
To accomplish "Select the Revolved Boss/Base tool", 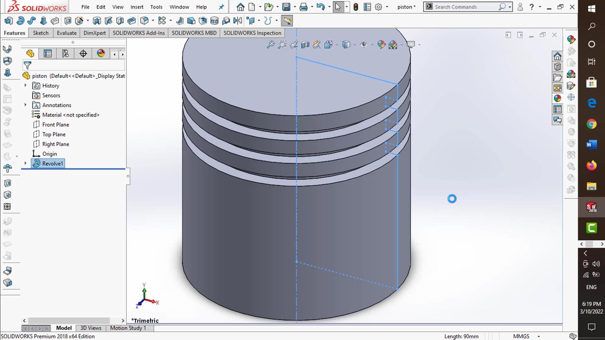I will tap(20, 20).
